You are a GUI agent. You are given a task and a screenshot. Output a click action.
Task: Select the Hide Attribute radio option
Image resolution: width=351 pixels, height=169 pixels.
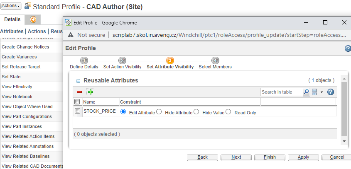tap(159, 112)
